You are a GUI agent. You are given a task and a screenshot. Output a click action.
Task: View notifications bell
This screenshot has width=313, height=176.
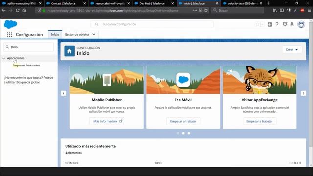292,24
